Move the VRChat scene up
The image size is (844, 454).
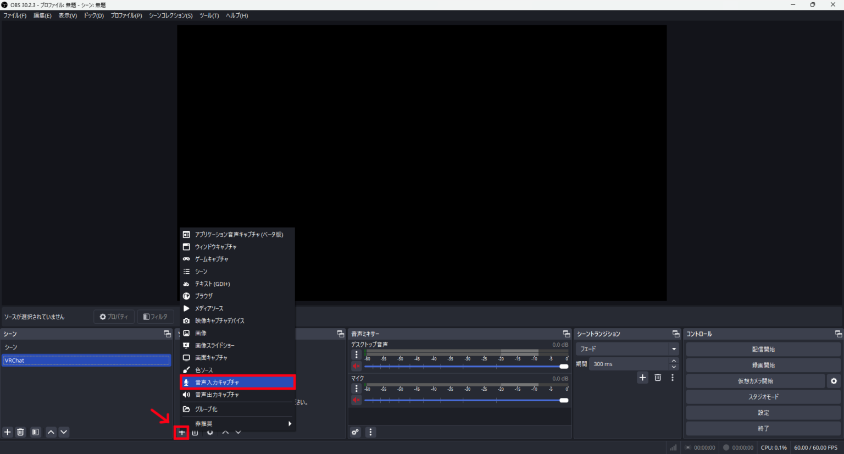(x=50, y=432)
